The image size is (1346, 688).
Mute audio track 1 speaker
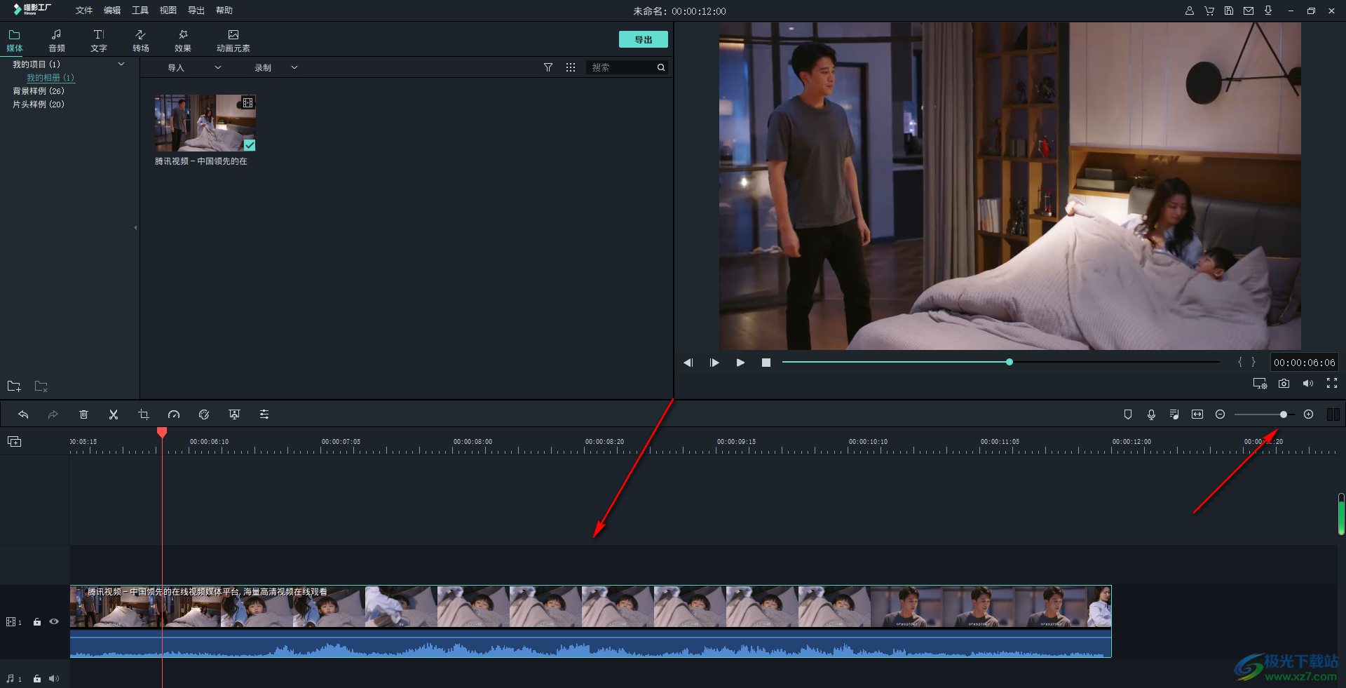tap(54, 679)
